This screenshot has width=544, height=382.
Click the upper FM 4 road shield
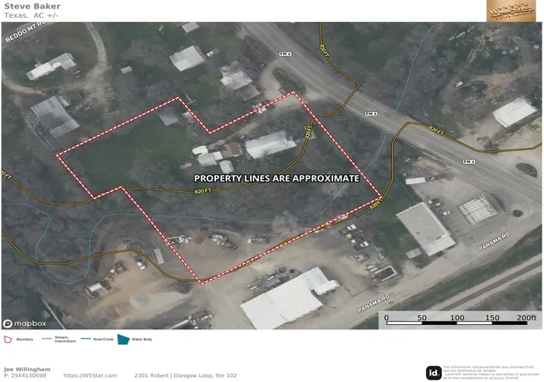coord(286,54)
